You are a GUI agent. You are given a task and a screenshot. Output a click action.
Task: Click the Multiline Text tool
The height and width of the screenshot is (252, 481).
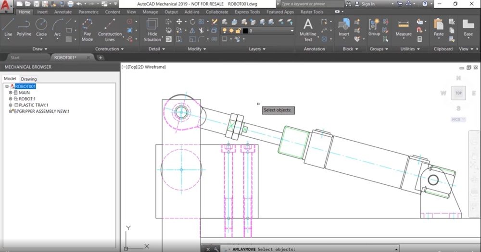coord(308,30)
